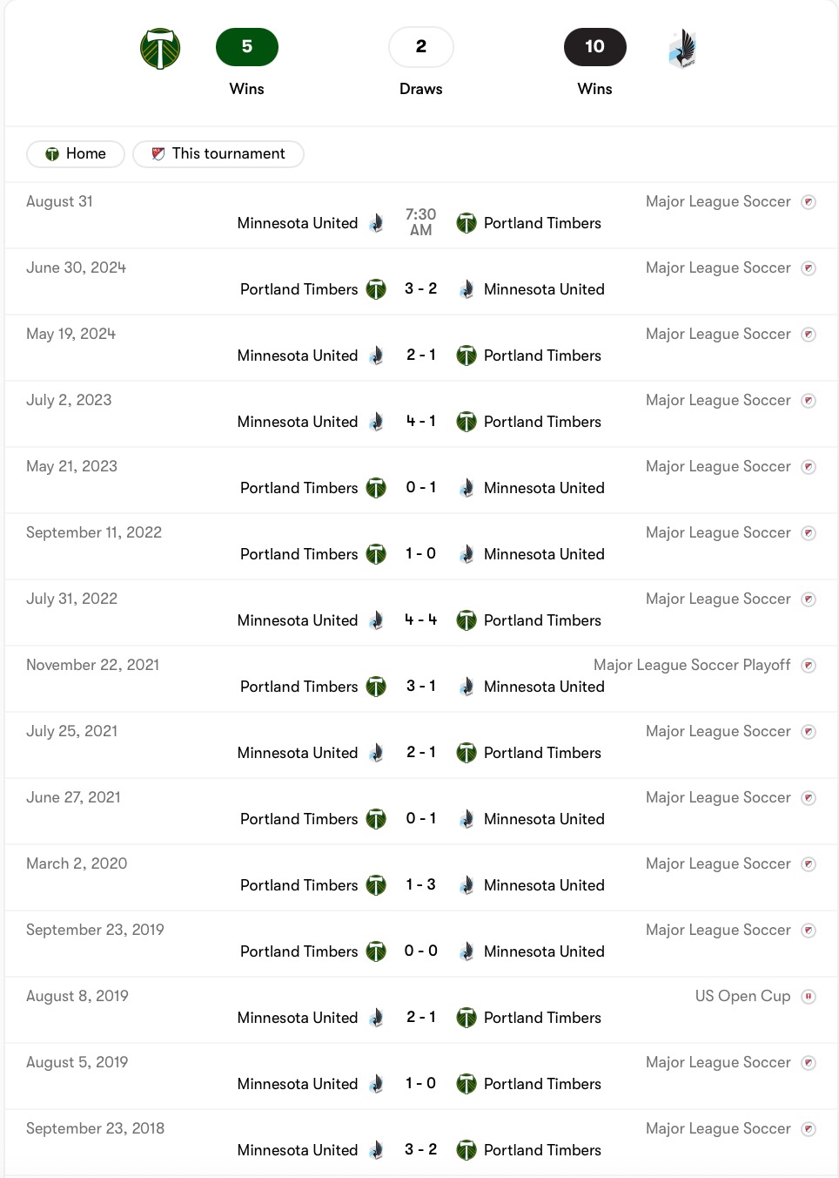Open the upcoming August 31 match
839x1178 pixels.
pos(421,215)
